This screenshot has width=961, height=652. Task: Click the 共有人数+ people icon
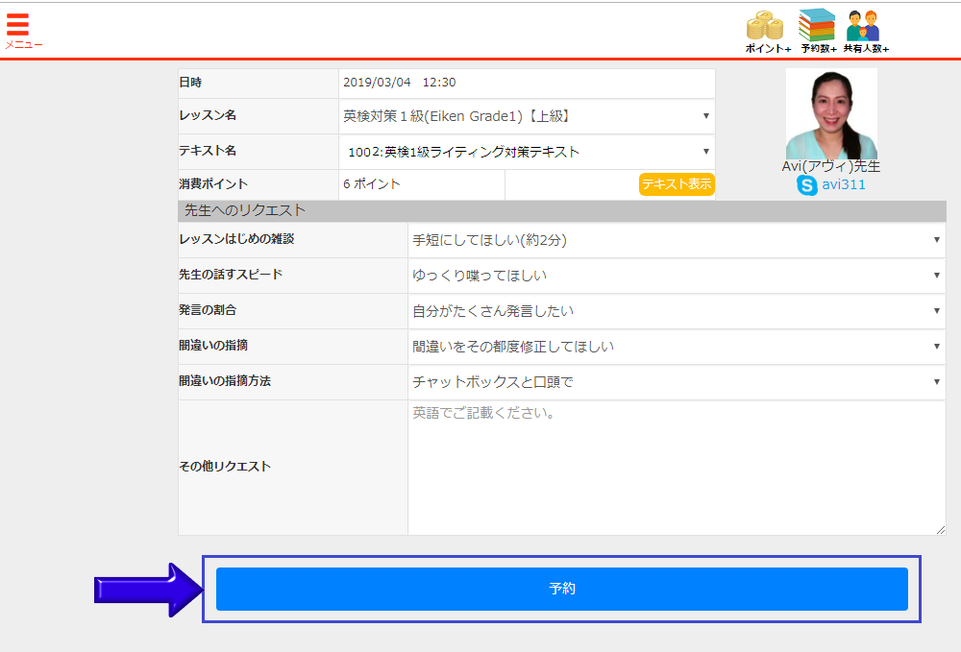(x=863, y=27)
